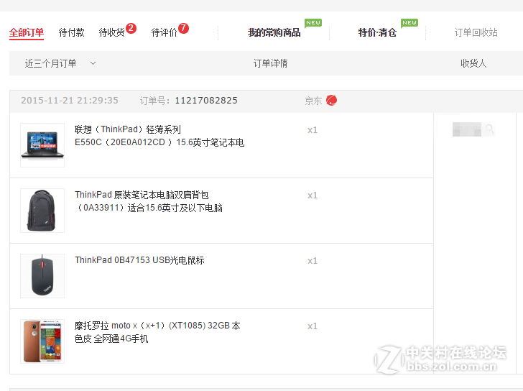Open 我的常购商品 link
The width and height of the screenshot is (523, 391).
[x=274, y=32]
